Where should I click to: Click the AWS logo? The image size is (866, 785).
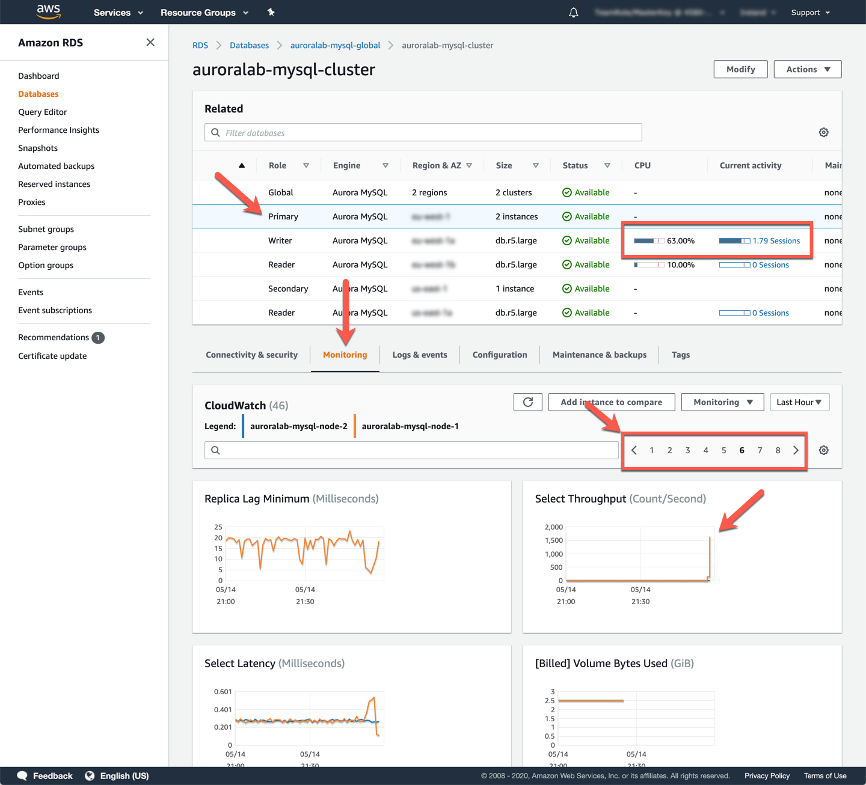49,11
